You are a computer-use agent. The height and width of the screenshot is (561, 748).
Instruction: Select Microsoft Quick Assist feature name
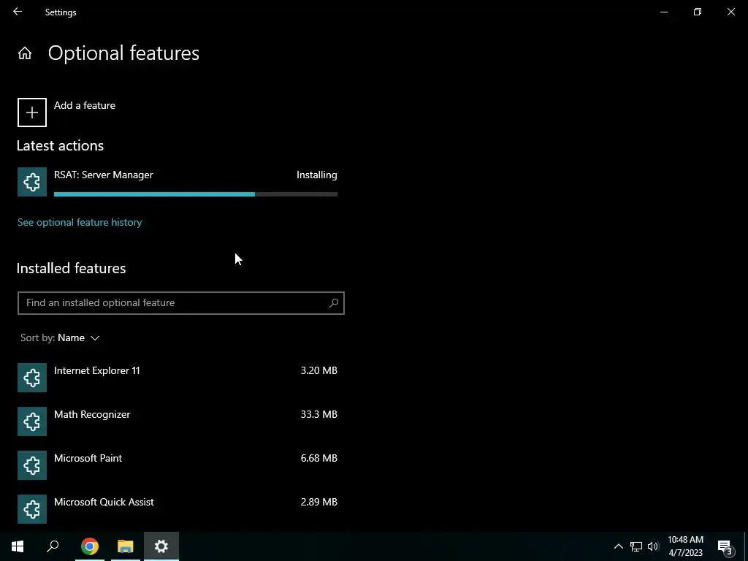click(104, 503)
